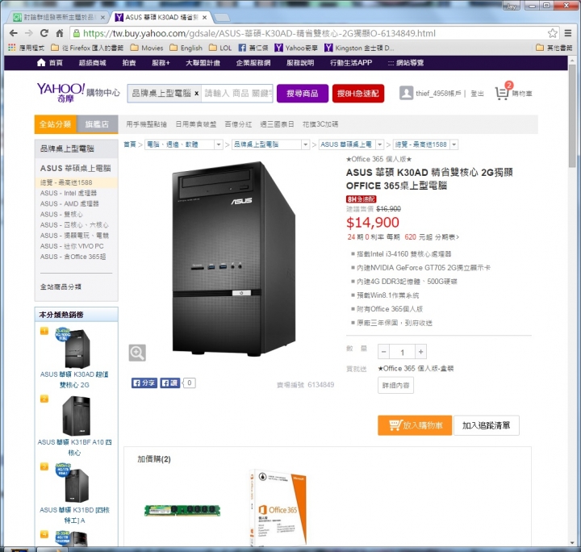Click the purple 搜尋商品 button
581x552 pixels.
303,94
